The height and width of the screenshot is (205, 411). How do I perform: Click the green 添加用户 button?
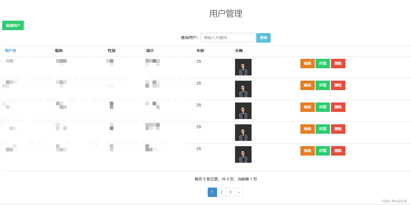coord(13,25)
